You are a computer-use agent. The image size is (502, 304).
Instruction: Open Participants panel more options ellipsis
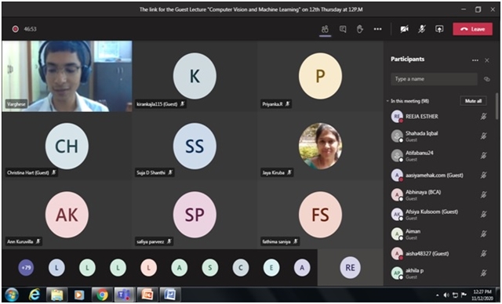[x=475, y=60]
